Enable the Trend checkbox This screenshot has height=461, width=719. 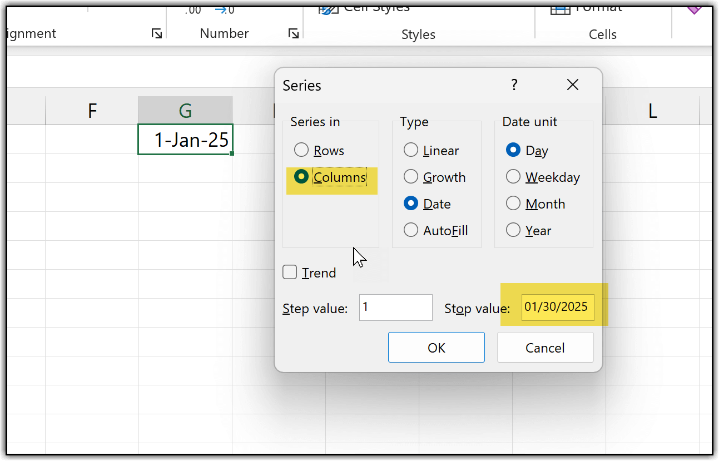[x=290, y=272]
